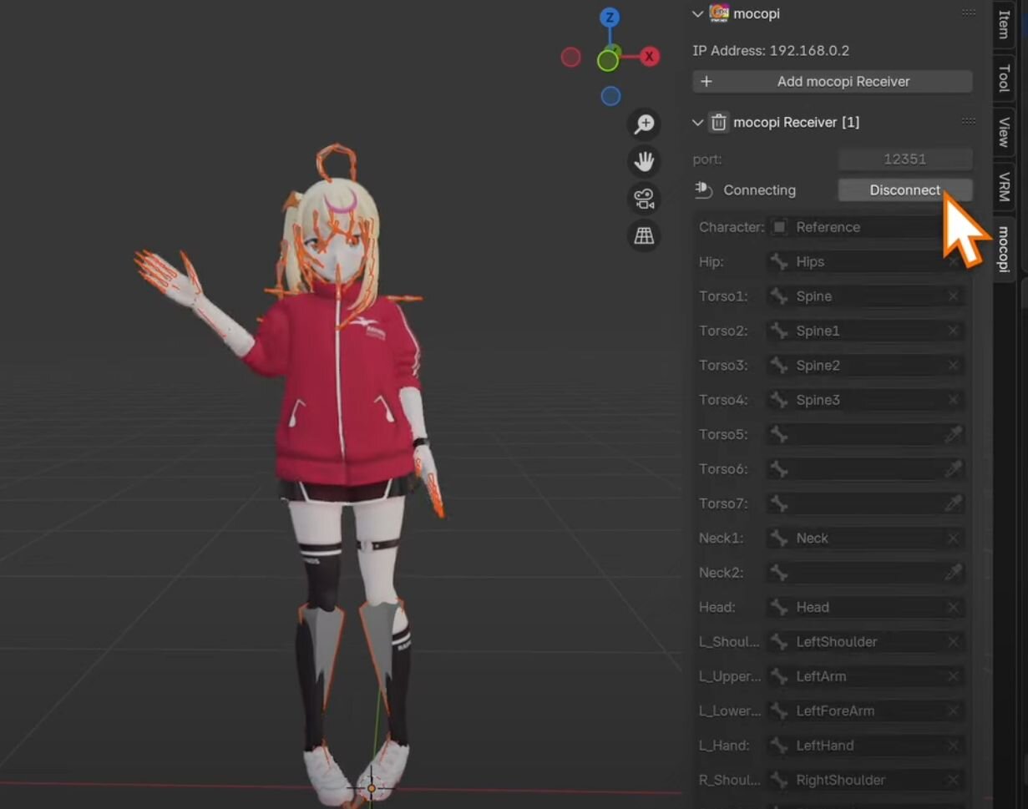Image resolution: width=1028 pixels, height=809 pixels.
Task: Delete mocopi Receiver with trash icon
Action: (718, 123)
